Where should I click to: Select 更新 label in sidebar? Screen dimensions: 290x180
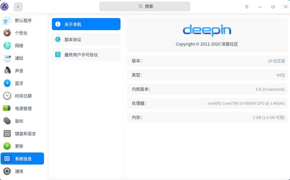point(19,146)
